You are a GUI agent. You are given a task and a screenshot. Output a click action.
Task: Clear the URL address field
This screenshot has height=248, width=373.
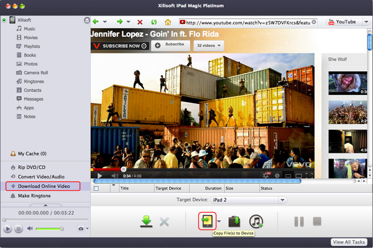tap(314, 22)
